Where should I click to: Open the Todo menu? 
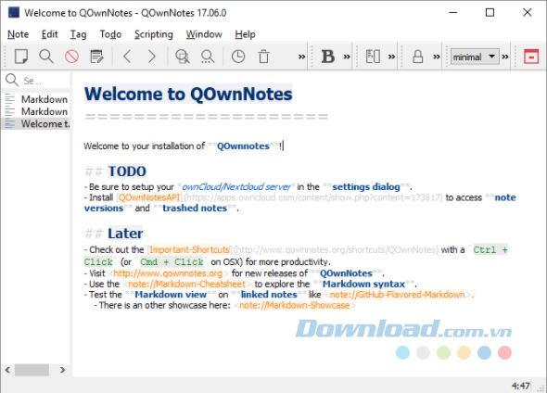[x=110, y=34]
